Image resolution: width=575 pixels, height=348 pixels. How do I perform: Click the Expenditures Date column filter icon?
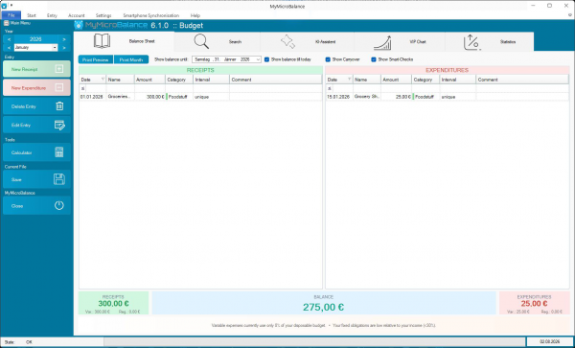(349, 80)
